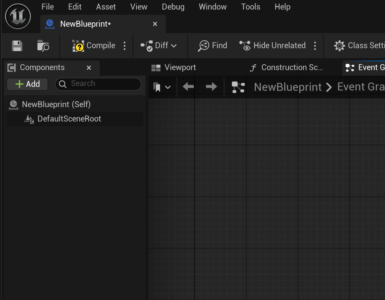Switch to the Viewport tab
The height and width of the screenshot is (300, 385).
coord(173,67)
